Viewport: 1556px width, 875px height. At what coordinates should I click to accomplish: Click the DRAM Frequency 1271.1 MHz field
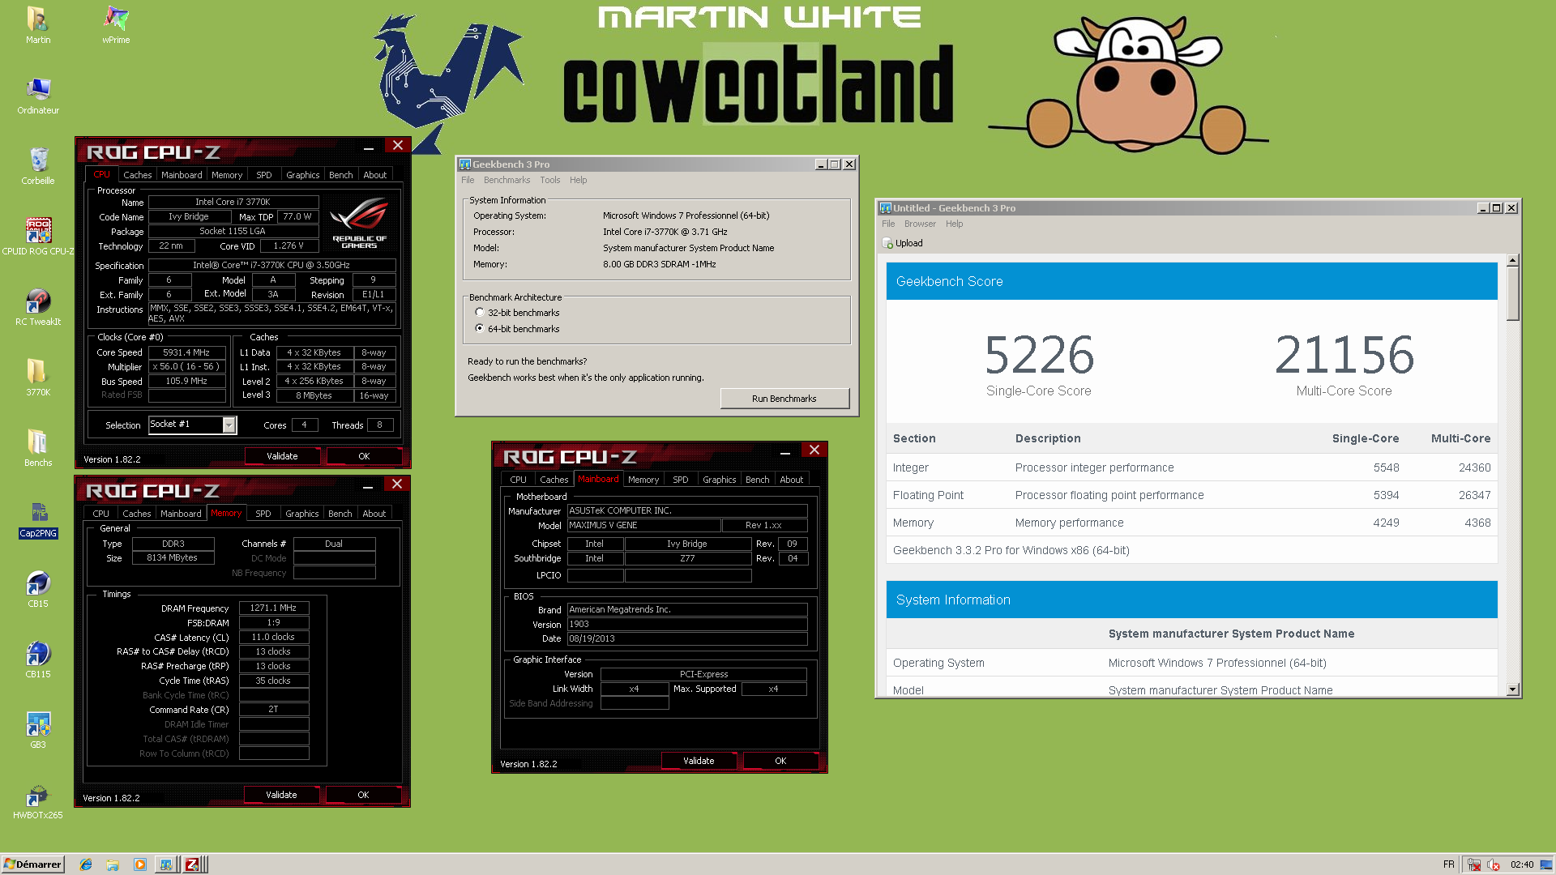pos(273,608)
